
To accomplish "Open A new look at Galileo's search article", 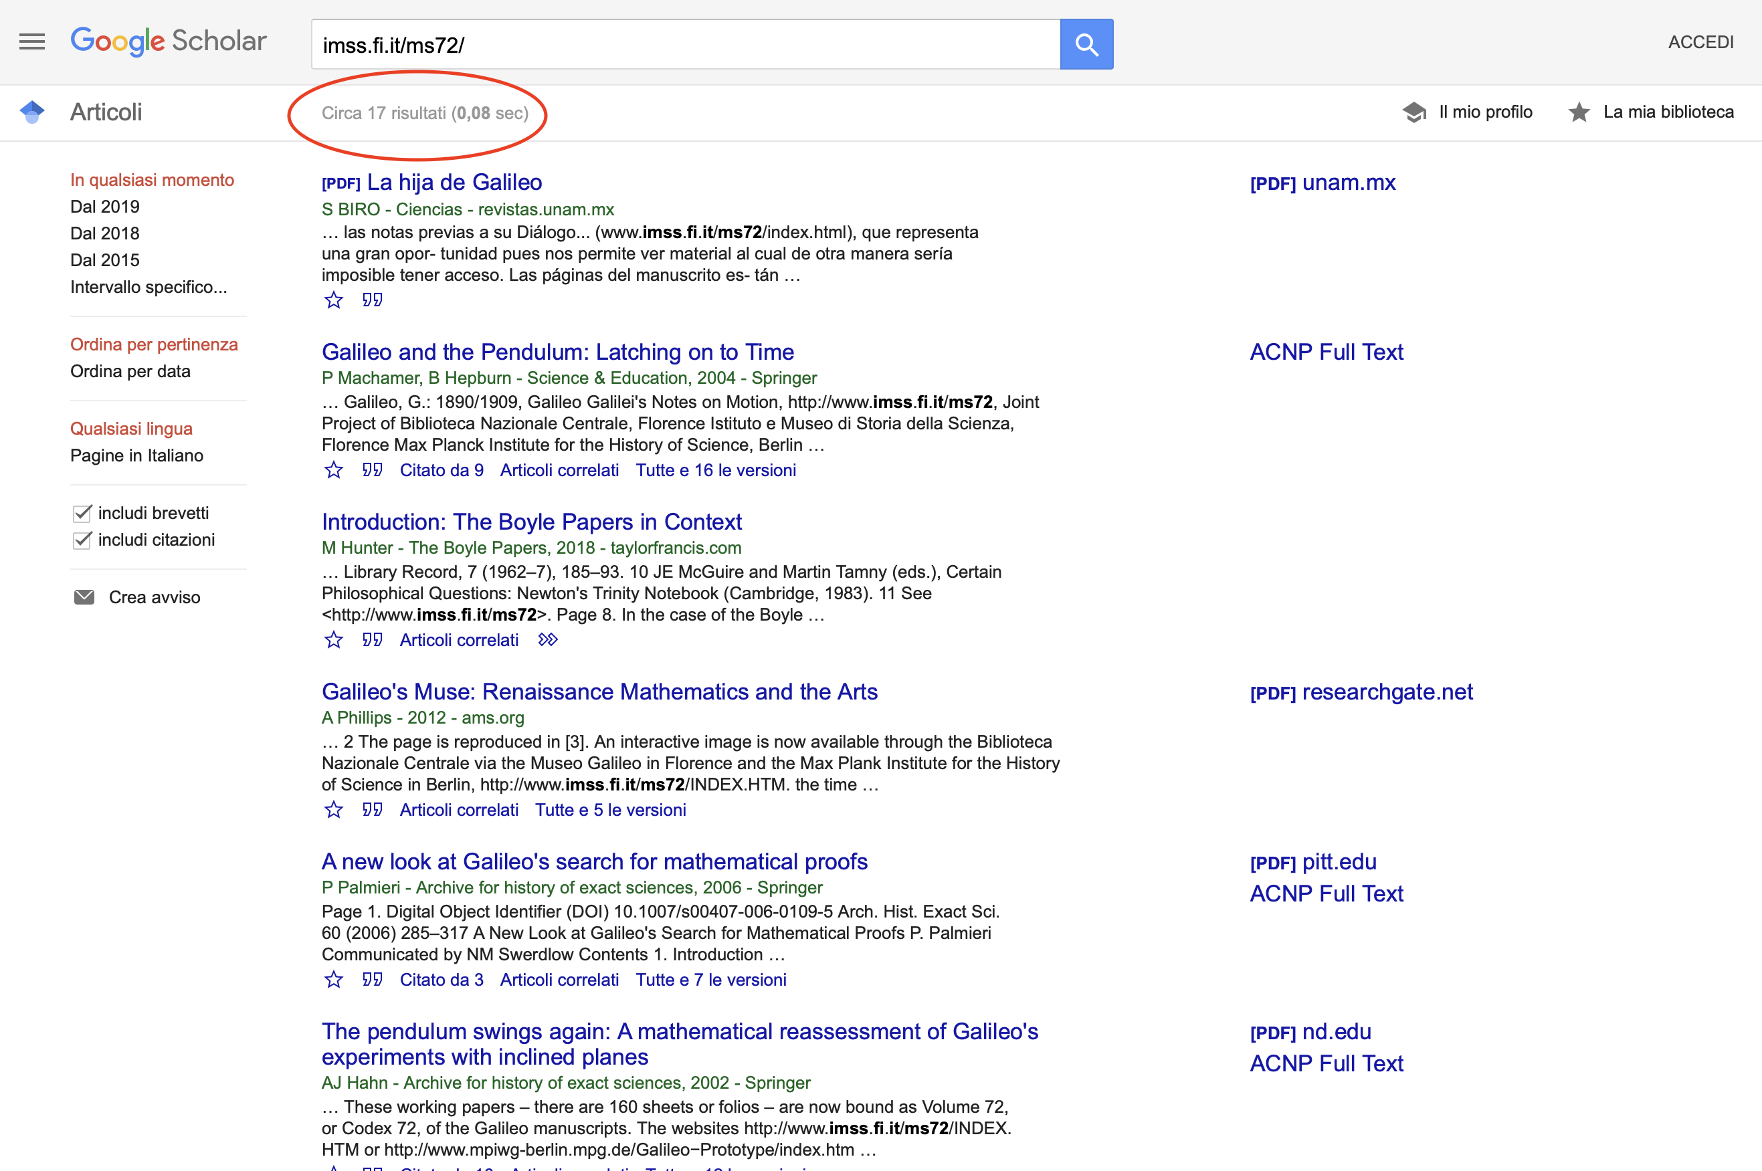I will click(595, 861).
